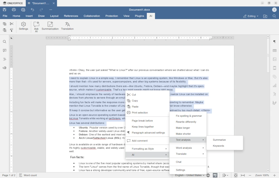
Task: Toggle spell checking in the status bar
Action: [215, 175]
